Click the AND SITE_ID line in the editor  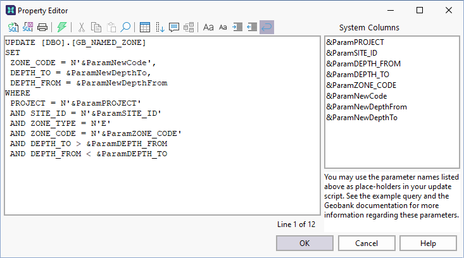tap(85, 113)
